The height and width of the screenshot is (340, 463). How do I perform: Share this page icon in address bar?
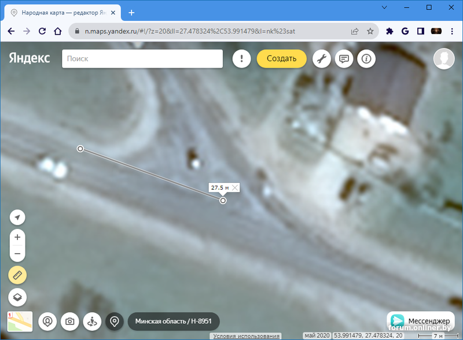(355, 31)
